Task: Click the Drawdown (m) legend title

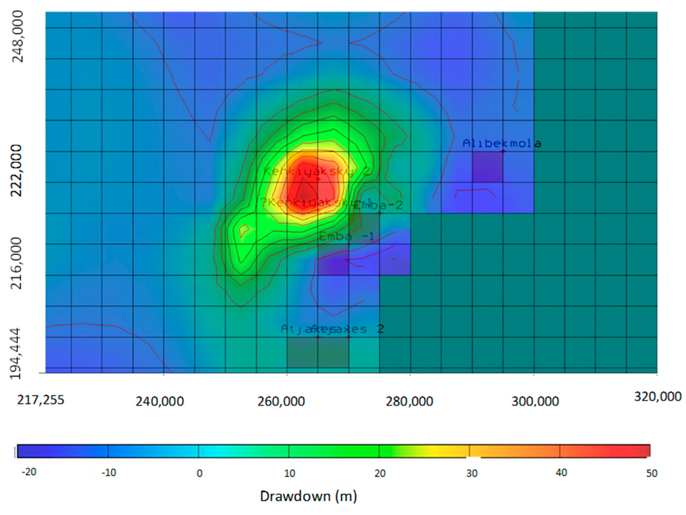Action: 309,497
